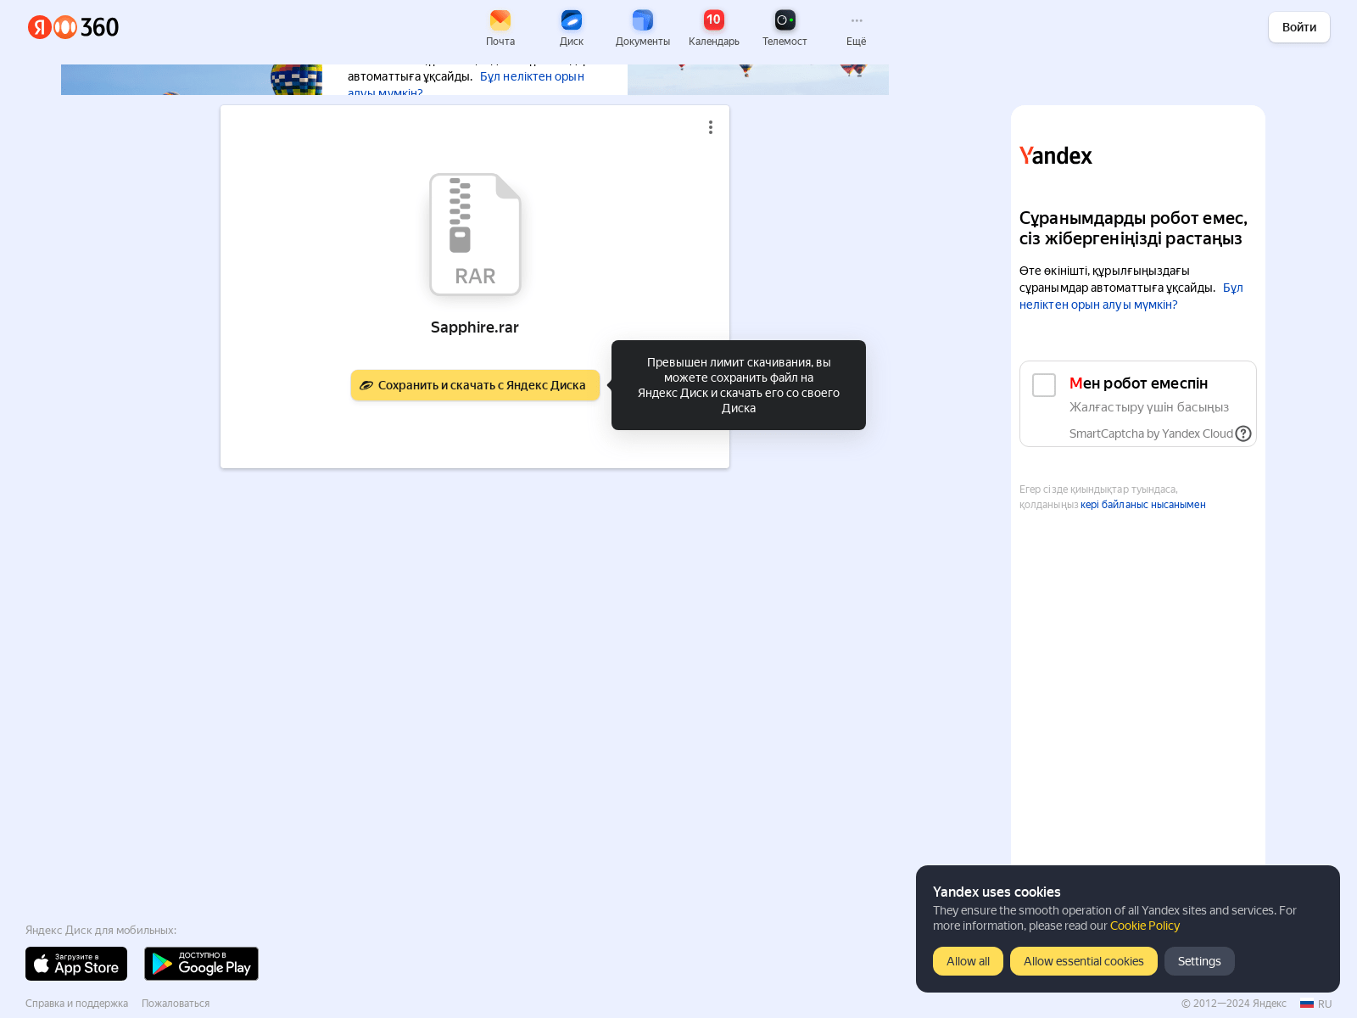The width and height of the screenshot is (1357, 1018).
Task: Open cookie Settings button
Action: (1199, 961)
